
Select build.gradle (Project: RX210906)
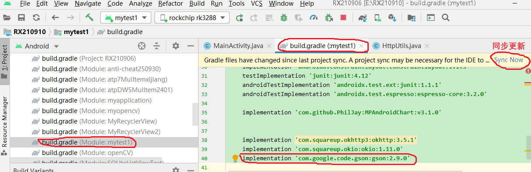[x=89, y=58]
